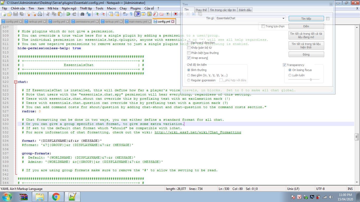
Task: Click the Save file toolbar icon
Action: [16, 14]
